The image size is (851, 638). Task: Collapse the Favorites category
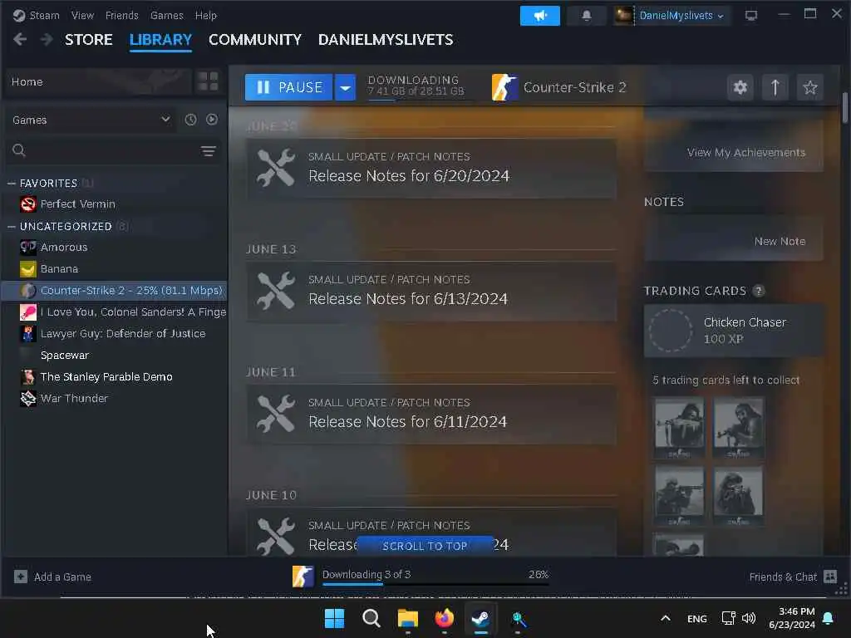(x=12, y=184)
